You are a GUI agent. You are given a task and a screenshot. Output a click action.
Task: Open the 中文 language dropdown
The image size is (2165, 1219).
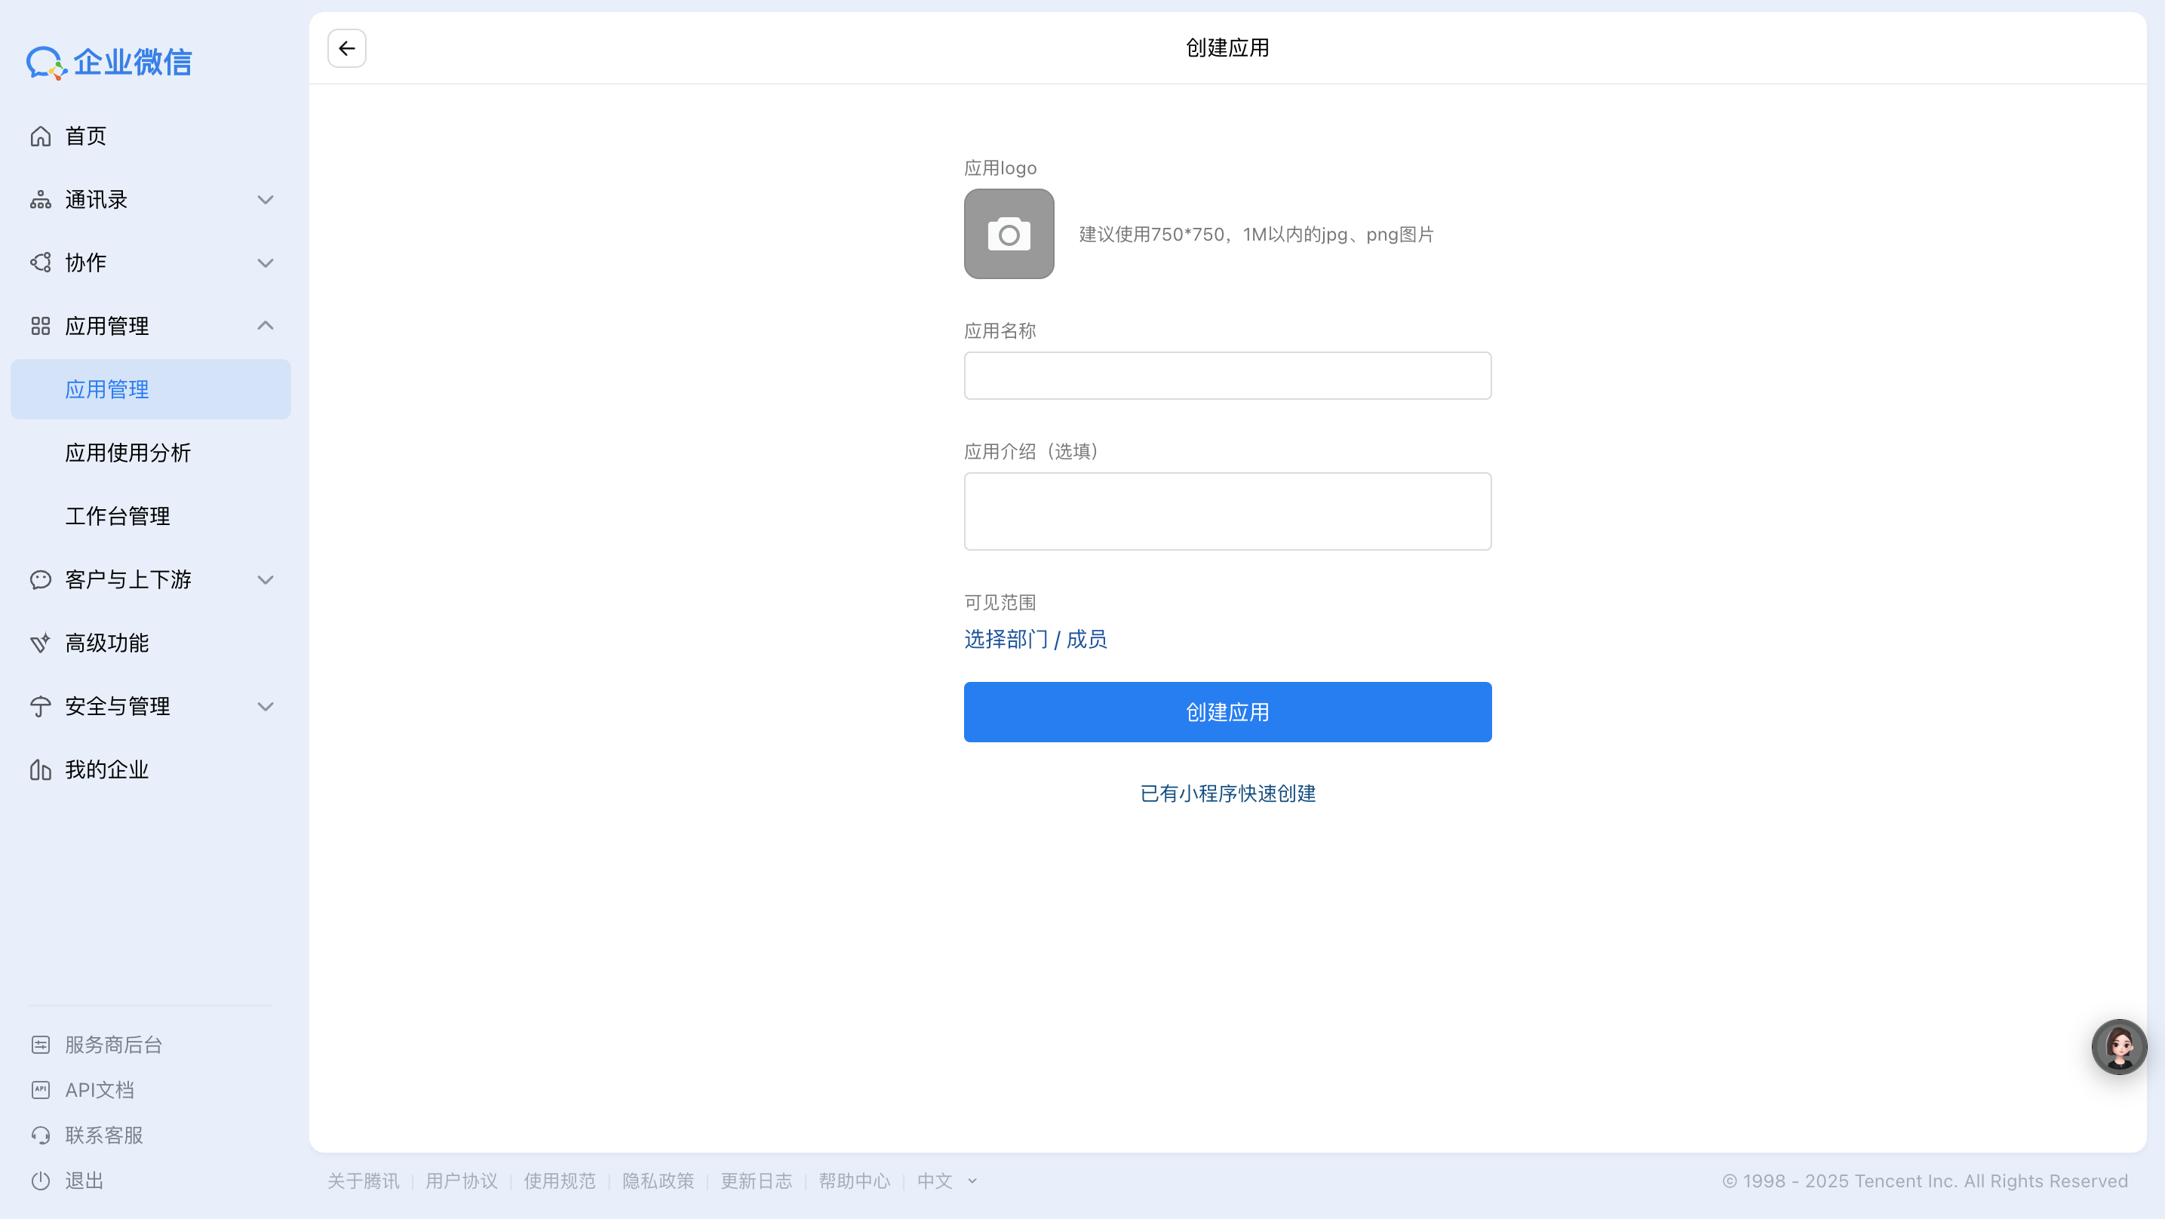tap(947, 1181)
